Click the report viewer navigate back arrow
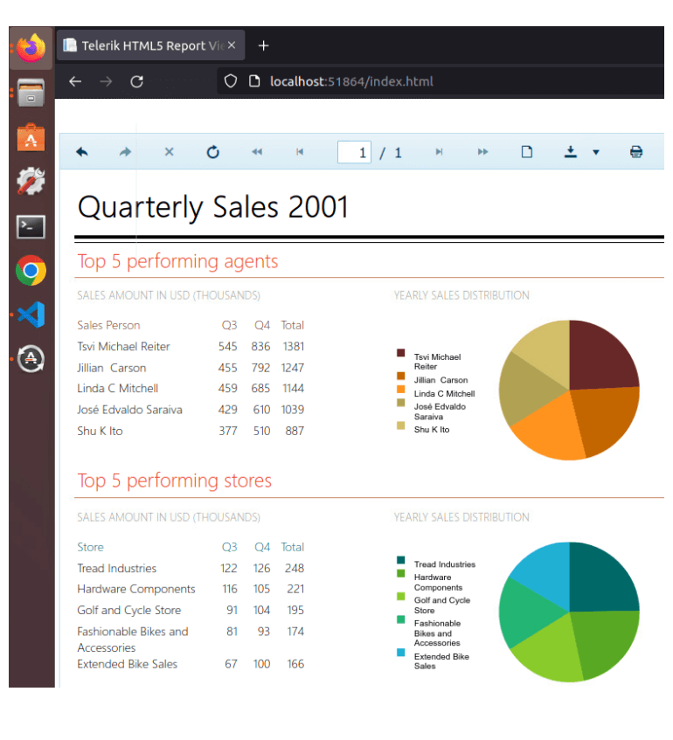The height and width of the screenshot is (740, 673). 81,152
